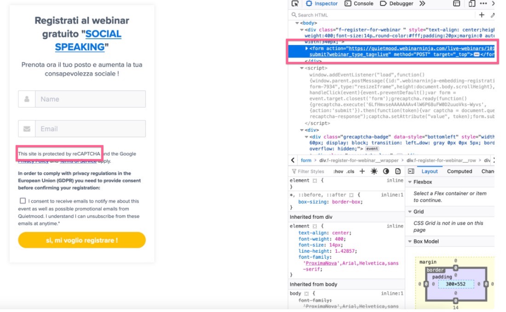This screenshot has height=312, width=506.
Task: Expand the highlighted form element node
Action: pos(306,48)
